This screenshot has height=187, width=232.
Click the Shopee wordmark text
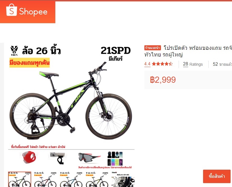[33, 12]
